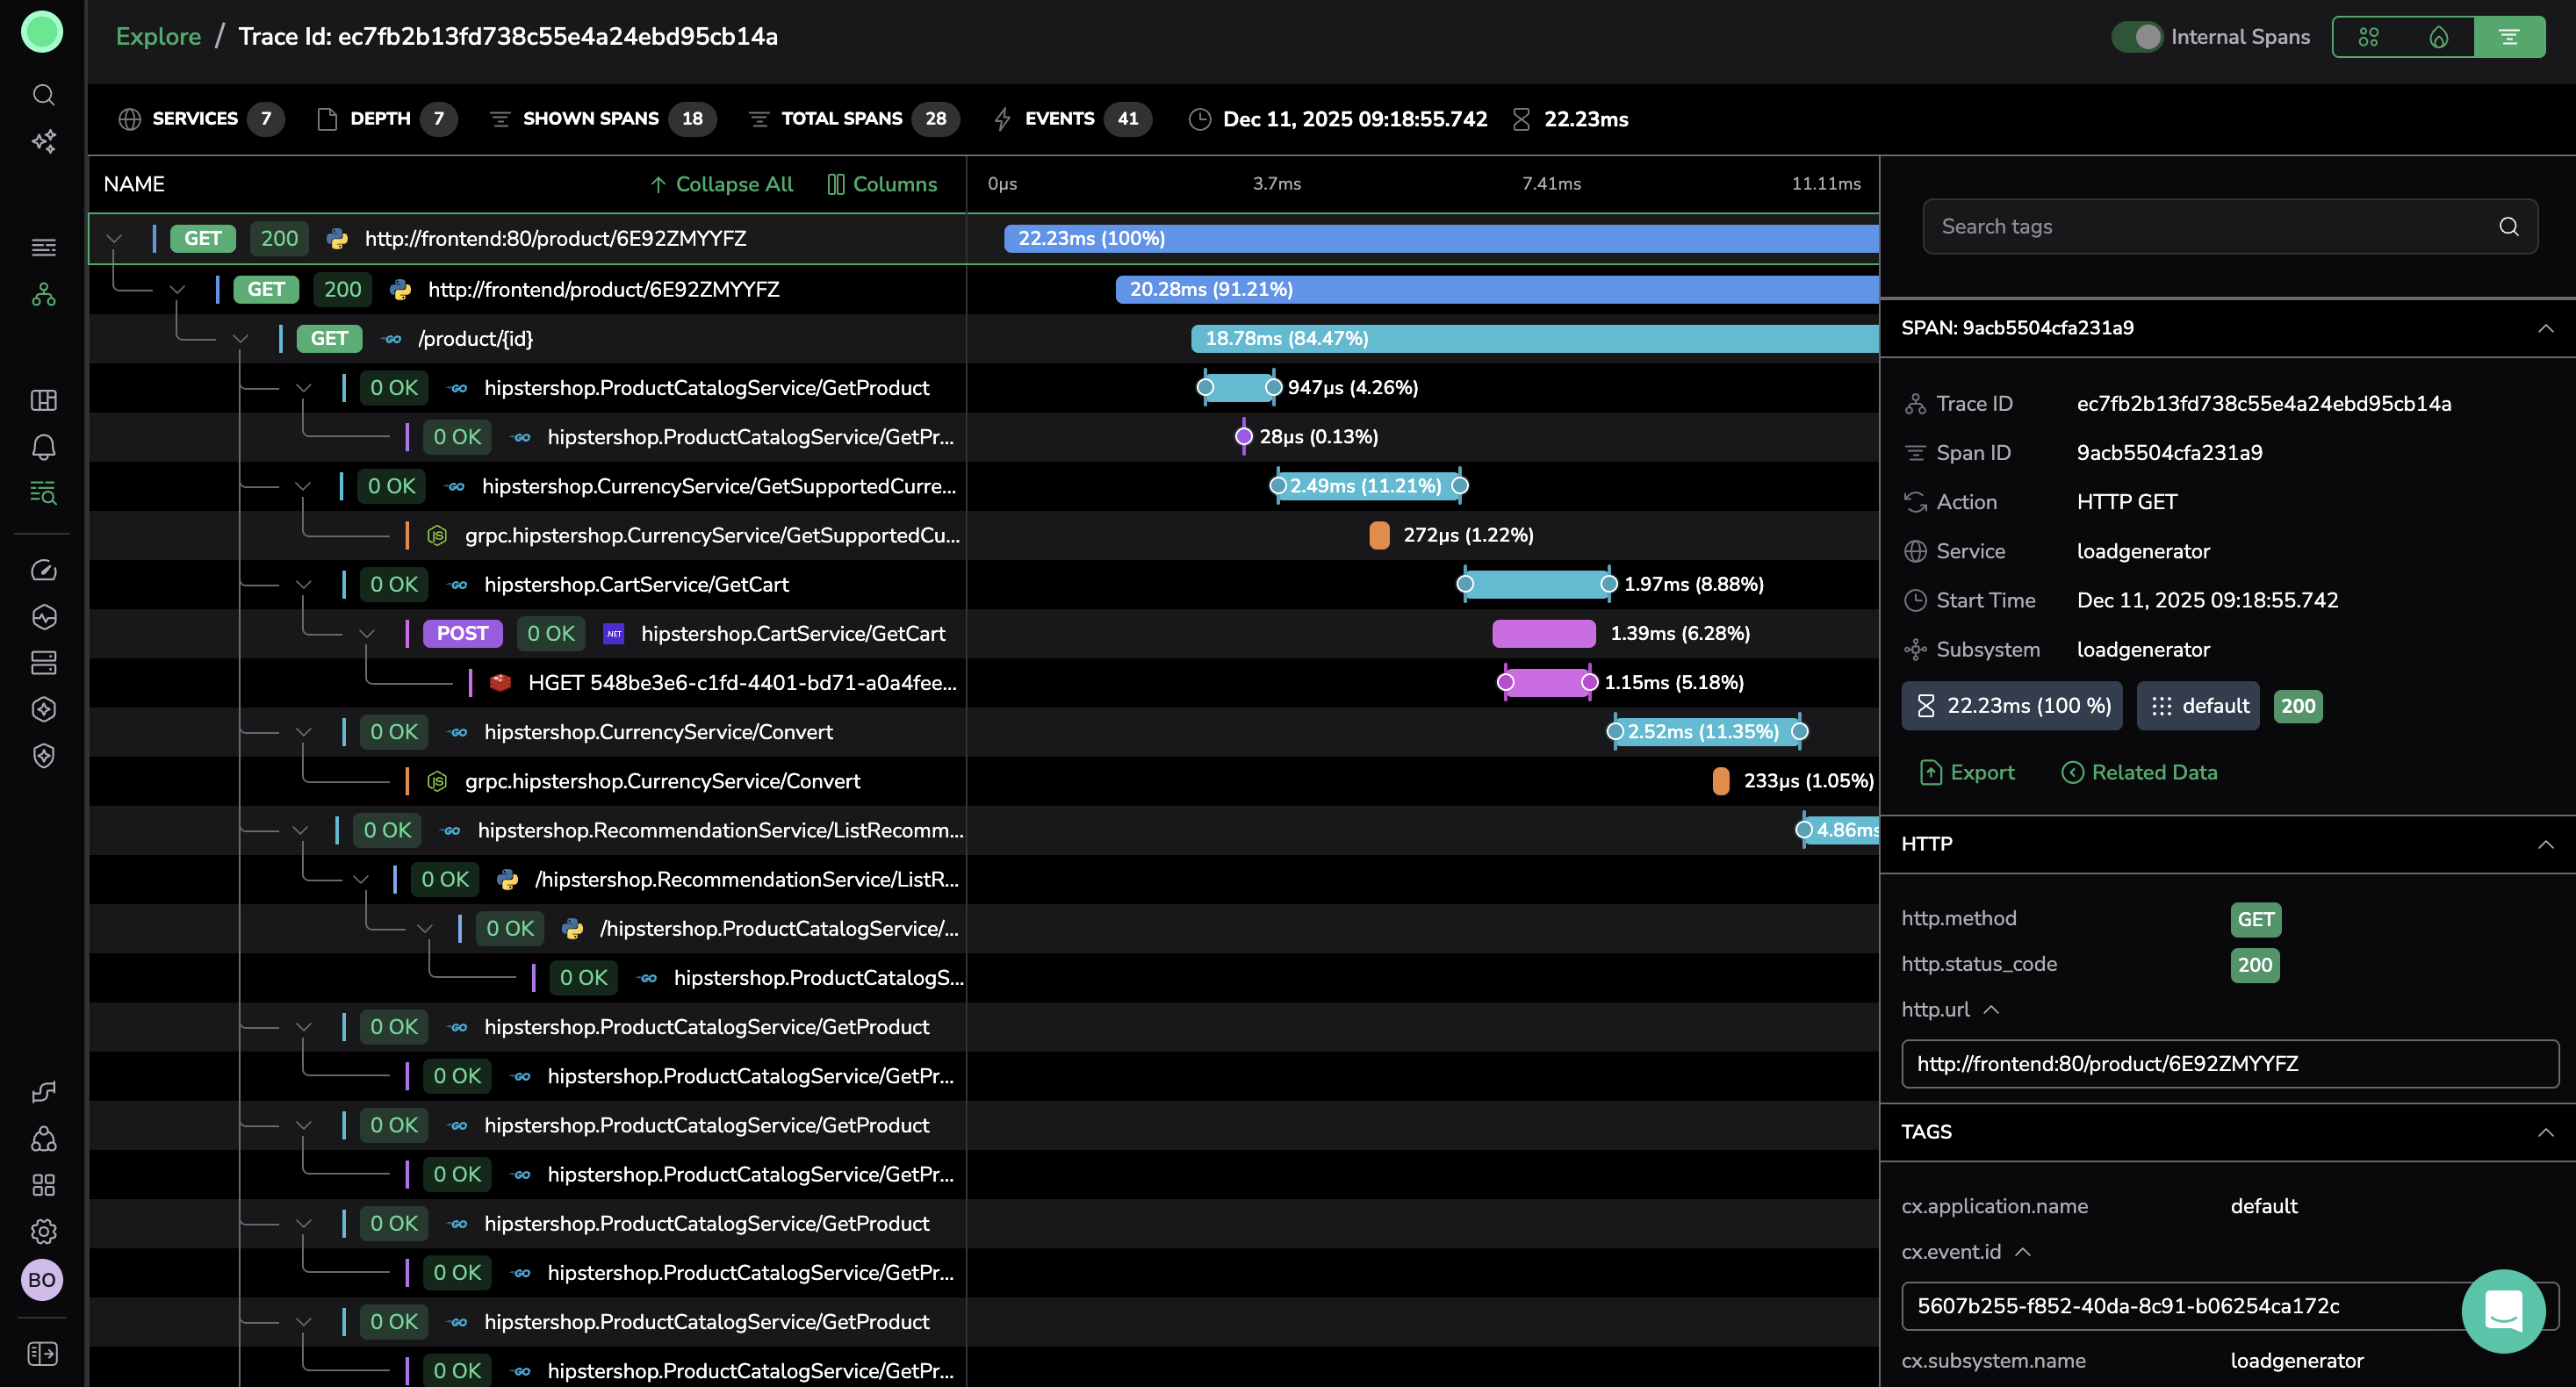Screen dimensions: 2576x1387
Task: Collapse the cx.event.id value field
Action: coord(2023,1252)
